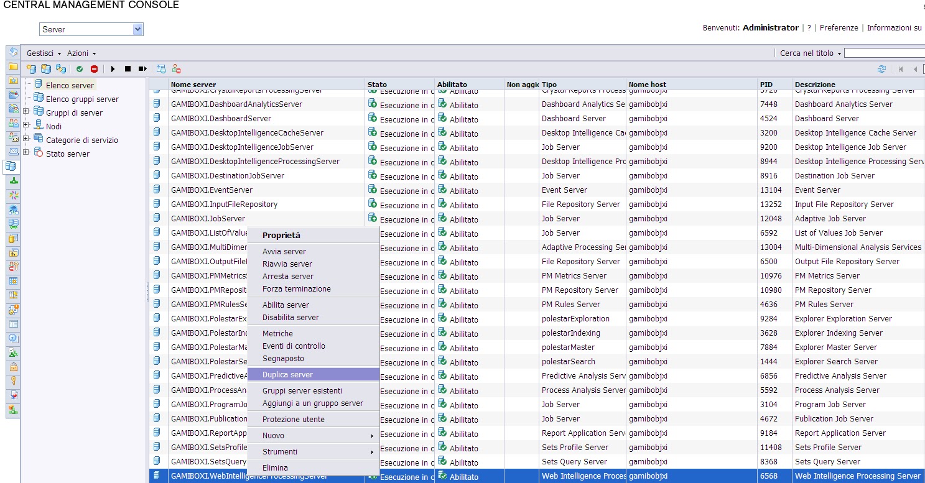This screenshot has height=483, width=925.
Task: Click the play start server icon
Action: pyautogui.click(x=113, y=69)
